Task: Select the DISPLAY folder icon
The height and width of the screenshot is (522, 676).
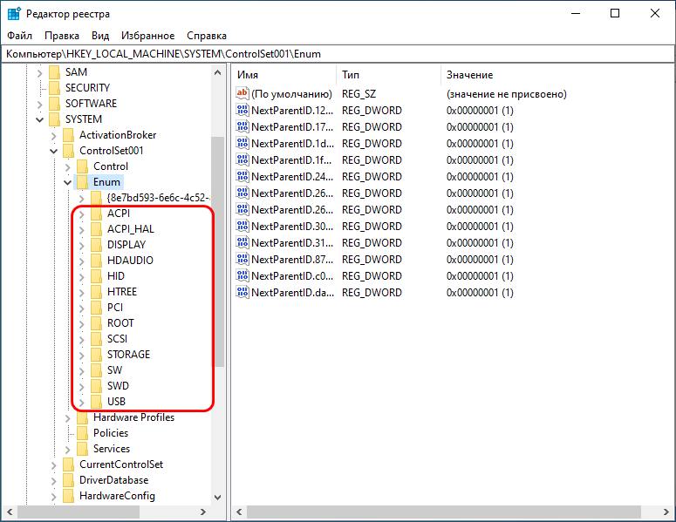Action: (97, 245)
